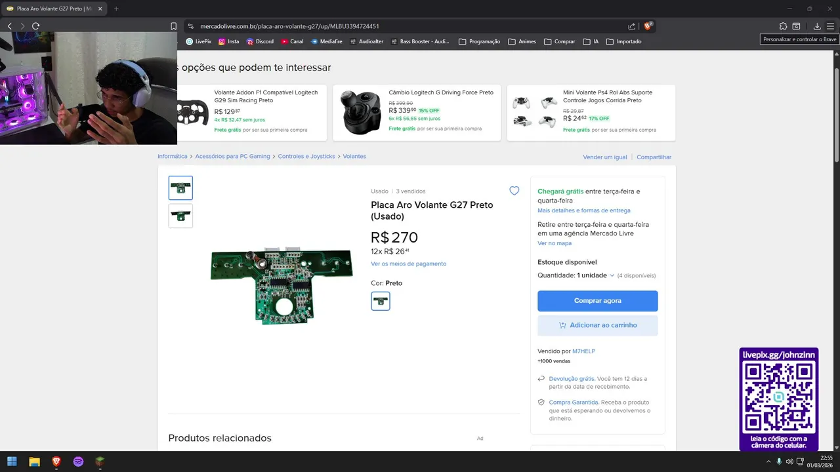Open the M7HELP seller link
840x472 pixels.
click(x=583, y=351)
